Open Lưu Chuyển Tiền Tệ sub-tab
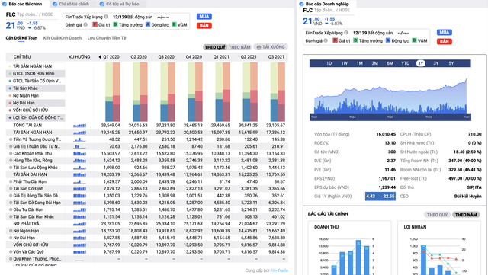The width and height of the screenshot is (488, 275). point(107,38)
